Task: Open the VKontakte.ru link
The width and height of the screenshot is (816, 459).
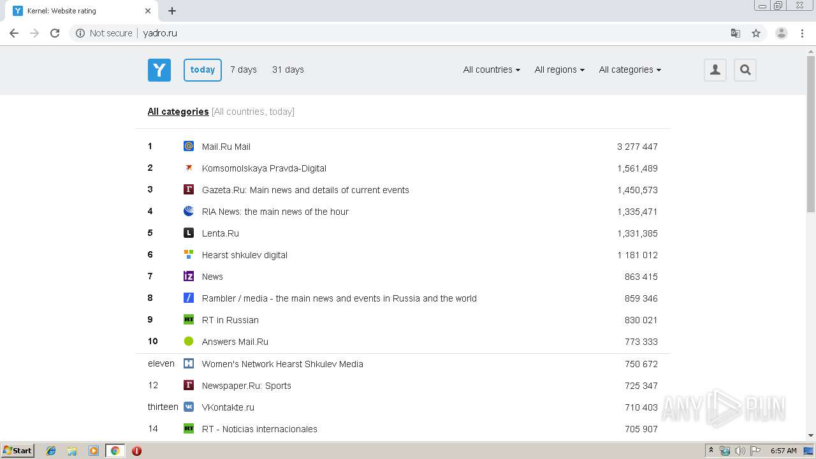Action: pos(228,407)
